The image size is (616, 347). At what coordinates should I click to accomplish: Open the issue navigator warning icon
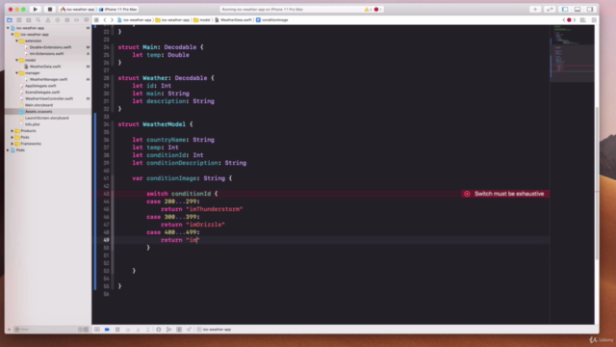(x=48, y=19)
